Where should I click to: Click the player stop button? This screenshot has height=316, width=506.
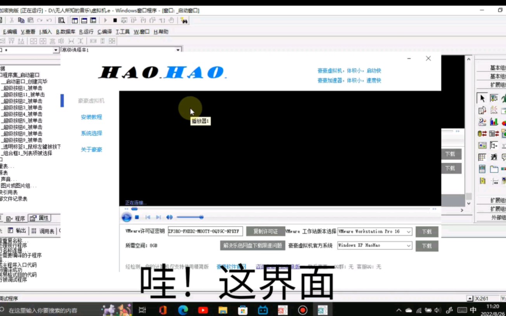point(137,217)
